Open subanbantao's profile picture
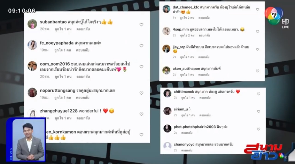 click(32, 24)
